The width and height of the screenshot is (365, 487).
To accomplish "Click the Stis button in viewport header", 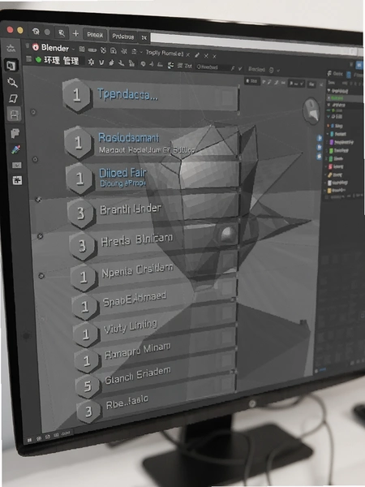I will click(x=251, y=81).
